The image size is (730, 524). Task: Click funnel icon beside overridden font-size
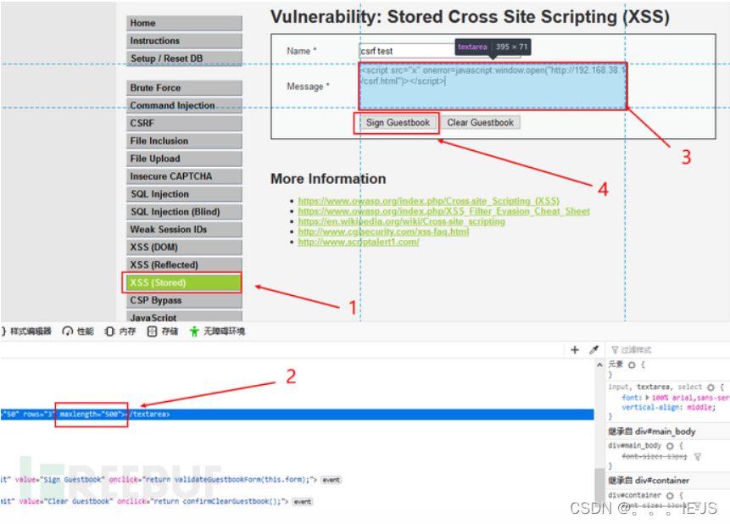coord(697,457)
